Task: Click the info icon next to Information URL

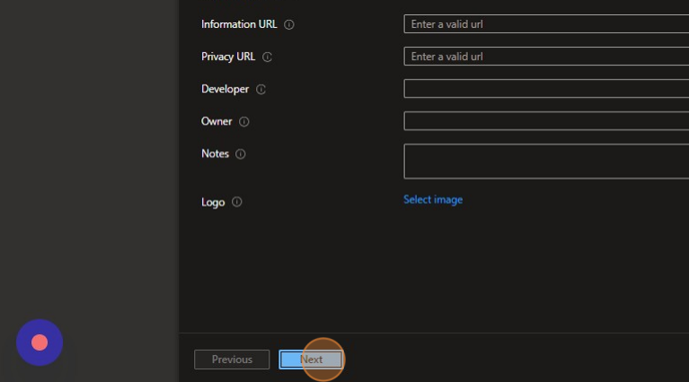Action: [289, 25]
